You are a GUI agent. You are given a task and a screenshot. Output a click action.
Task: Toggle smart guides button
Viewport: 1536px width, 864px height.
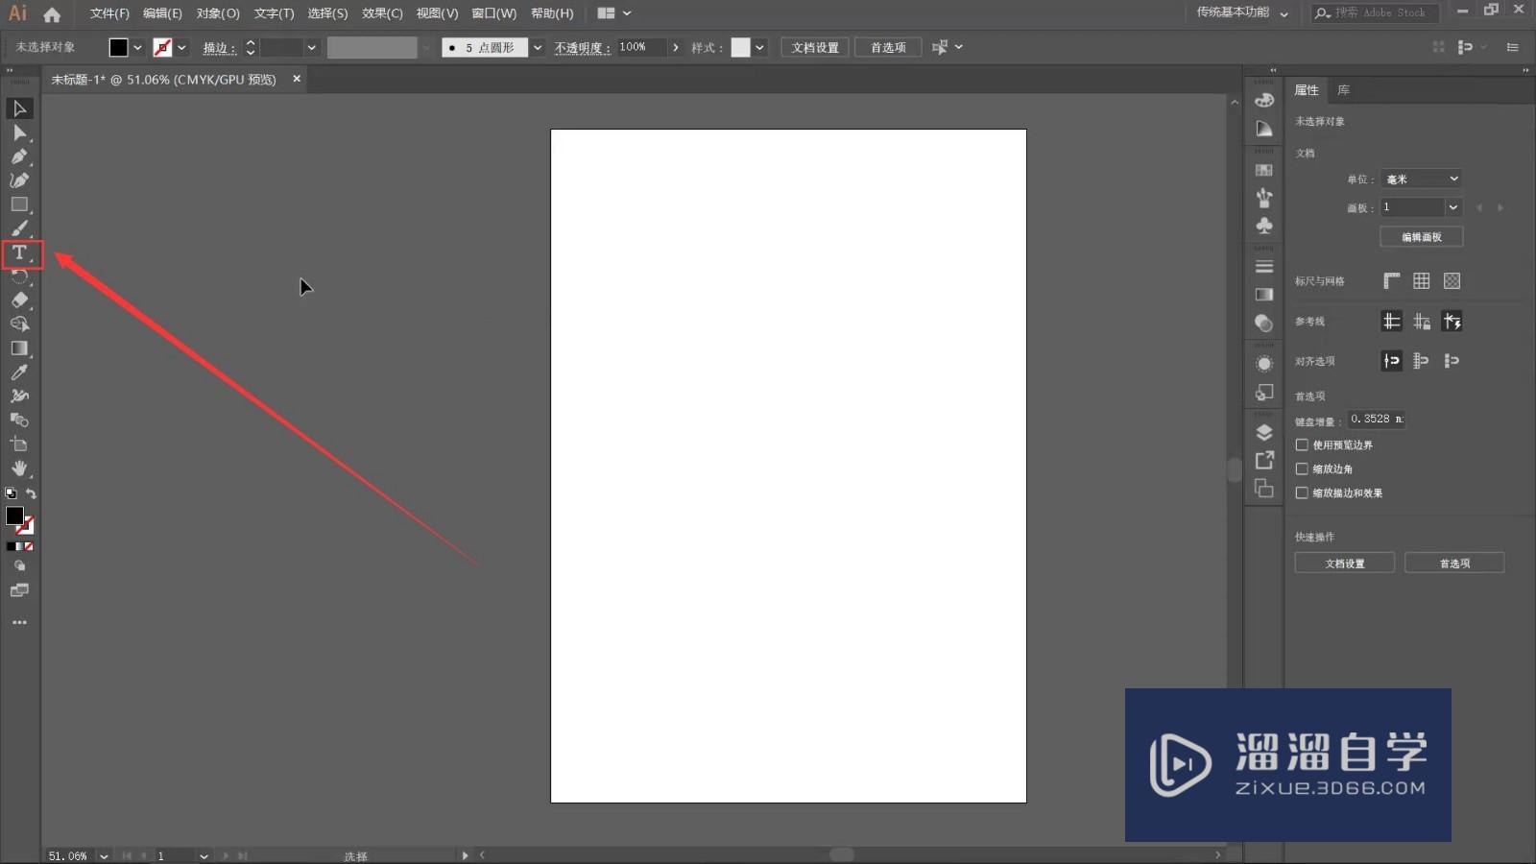(1452, 322)
